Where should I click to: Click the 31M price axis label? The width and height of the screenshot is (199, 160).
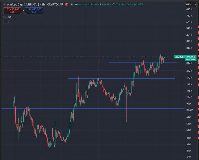click(x=189, y=151)
